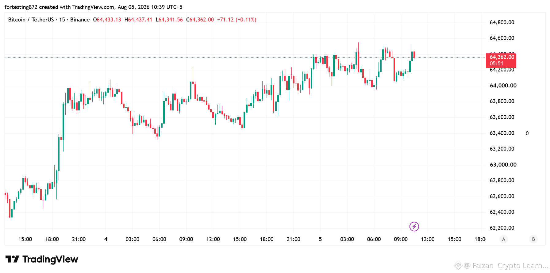Click the 63,400.00 price axis label
Viewport: 550px width, 273px height.
click(502, 133)
